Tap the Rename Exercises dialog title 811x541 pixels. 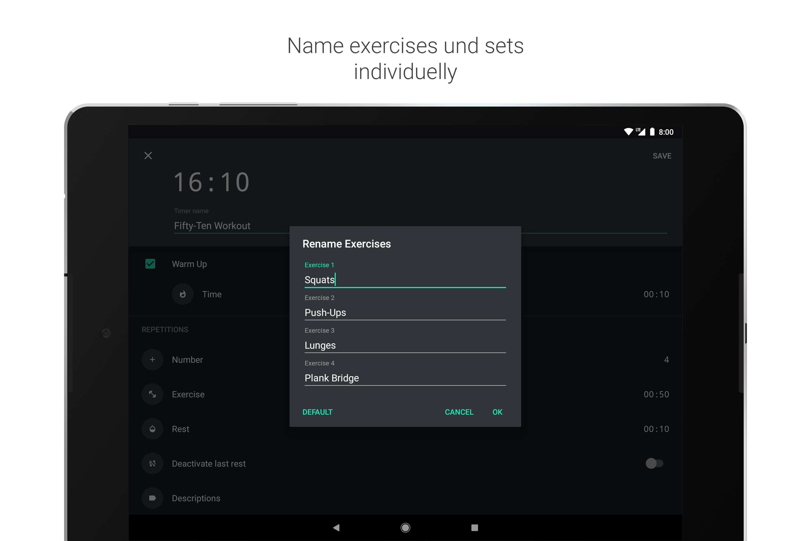(x=347, y=244)
